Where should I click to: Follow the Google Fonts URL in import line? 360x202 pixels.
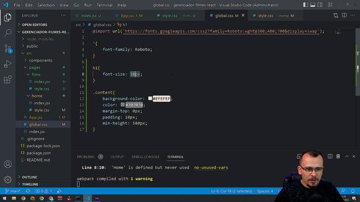(x=221, y=31)
